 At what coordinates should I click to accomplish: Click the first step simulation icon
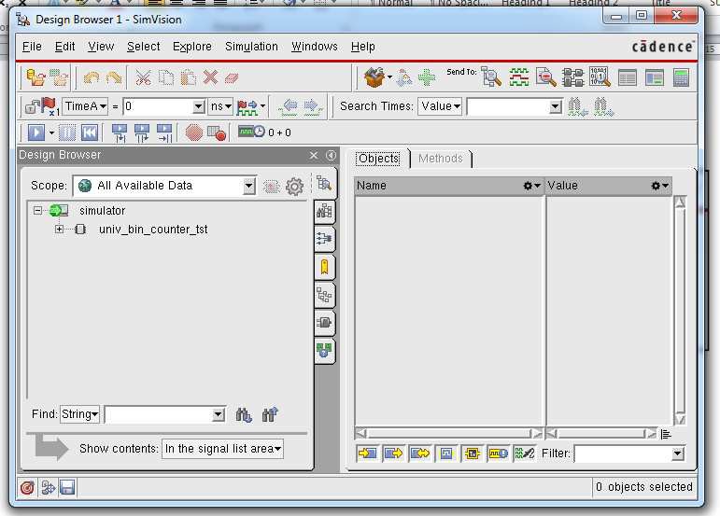coord(120,133)
